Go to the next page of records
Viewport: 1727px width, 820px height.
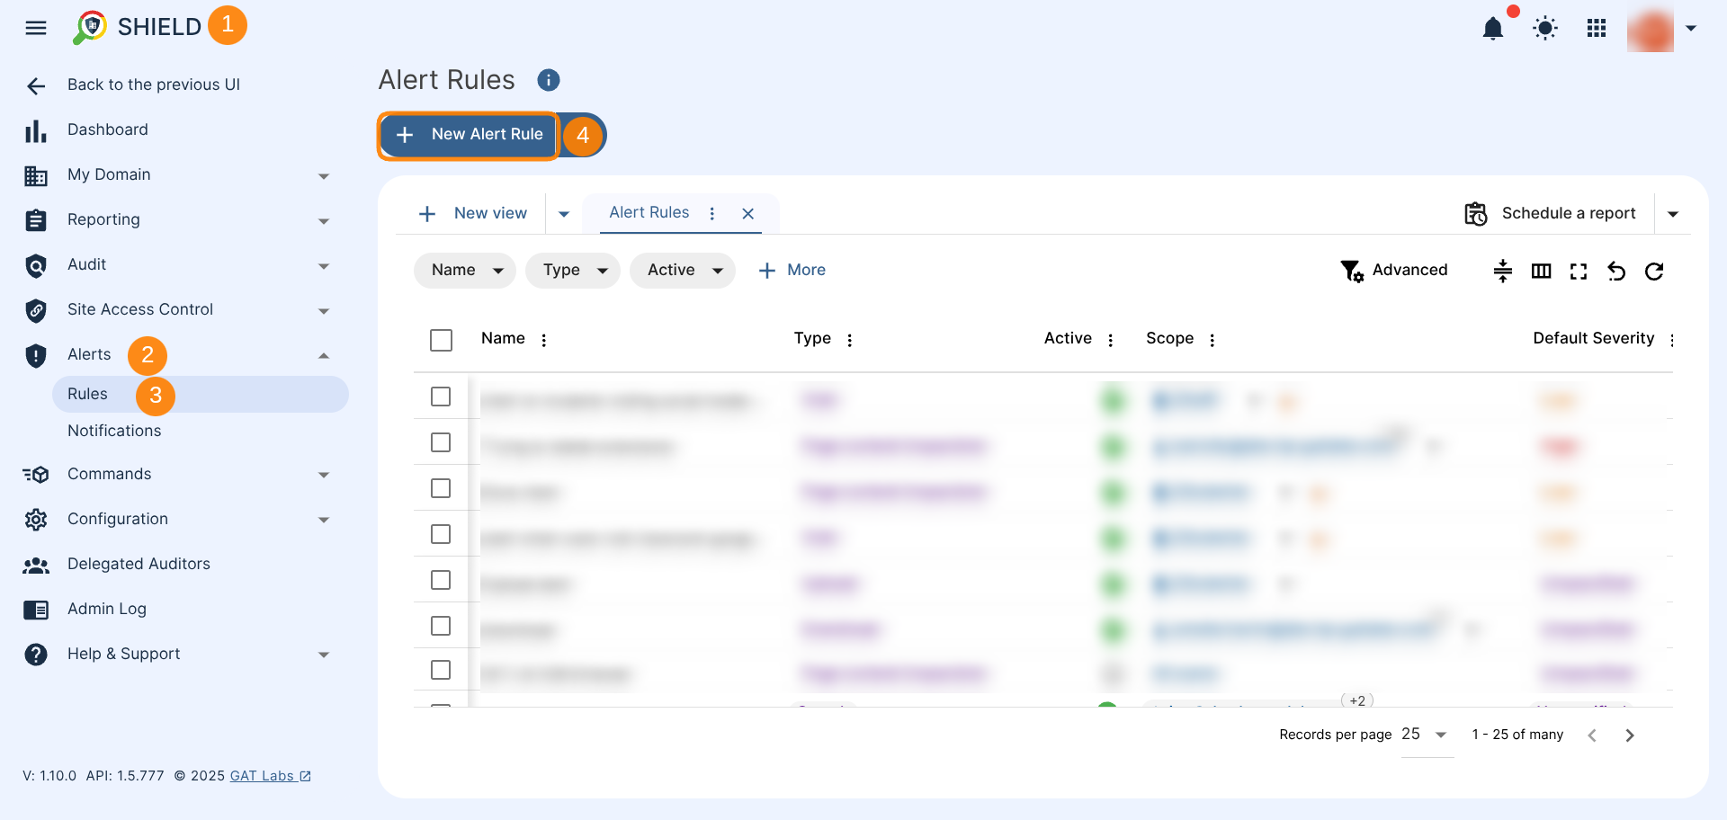click(1630, 735)
